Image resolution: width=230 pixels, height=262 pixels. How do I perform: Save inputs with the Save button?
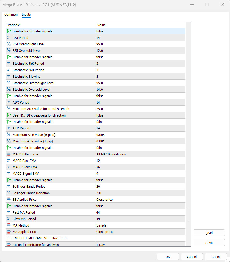tap(209, 243)
